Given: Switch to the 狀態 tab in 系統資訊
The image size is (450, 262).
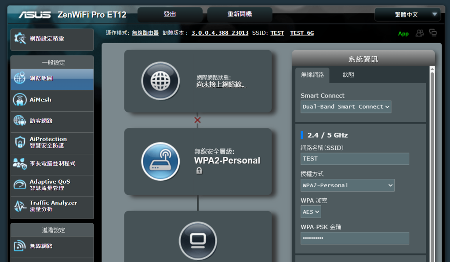Looking at the screenshot, I should [348, 75].
